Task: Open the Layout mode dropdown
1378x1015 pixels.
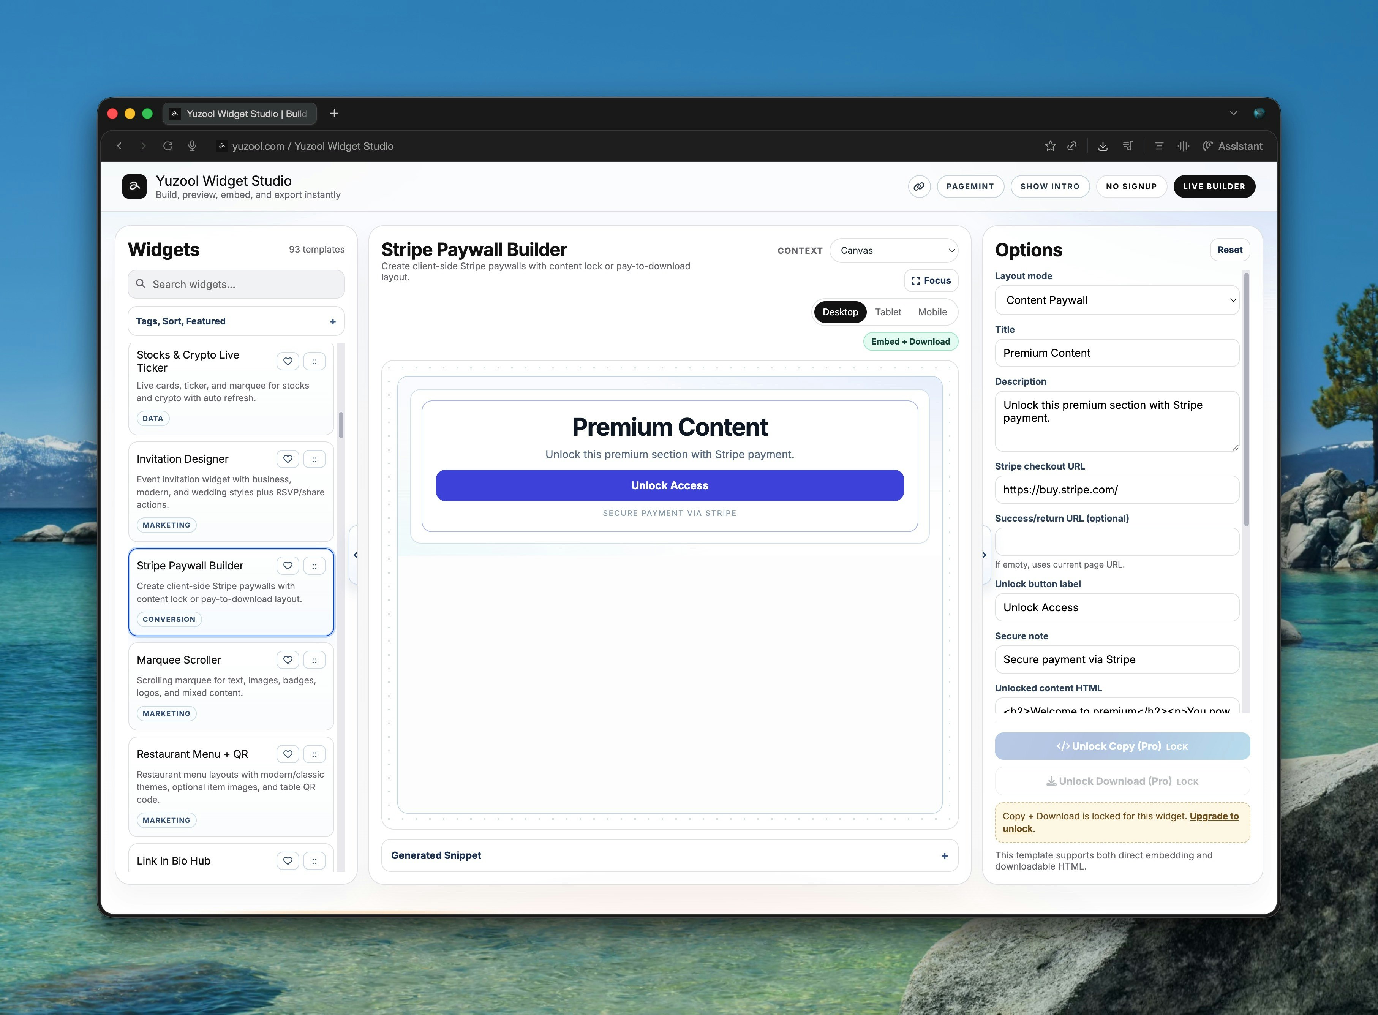Action: [x=1117, y=300]
